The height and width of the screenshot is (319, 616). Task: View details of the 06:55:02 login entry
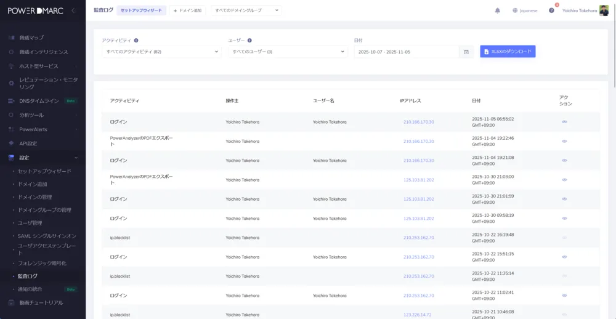tap(564, 122)
